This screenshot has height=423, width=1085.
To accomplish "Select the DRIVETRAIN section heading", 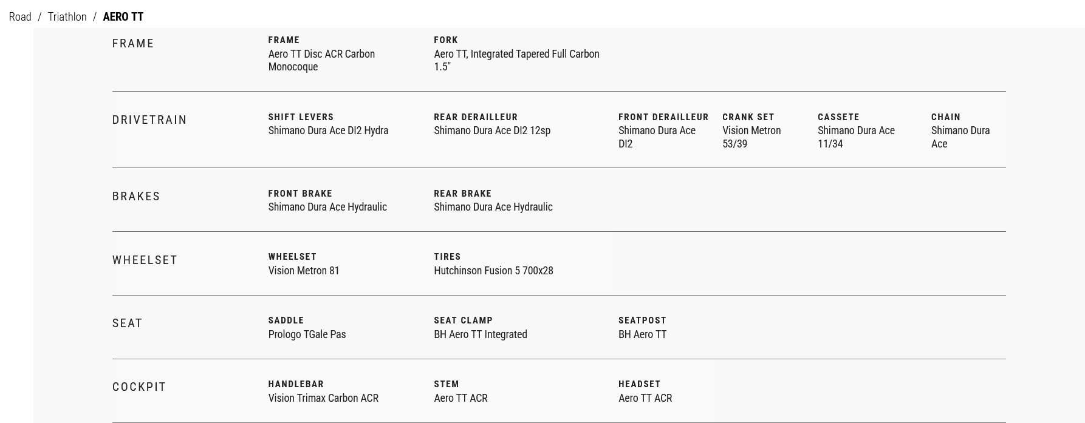I will click(149, 120).
